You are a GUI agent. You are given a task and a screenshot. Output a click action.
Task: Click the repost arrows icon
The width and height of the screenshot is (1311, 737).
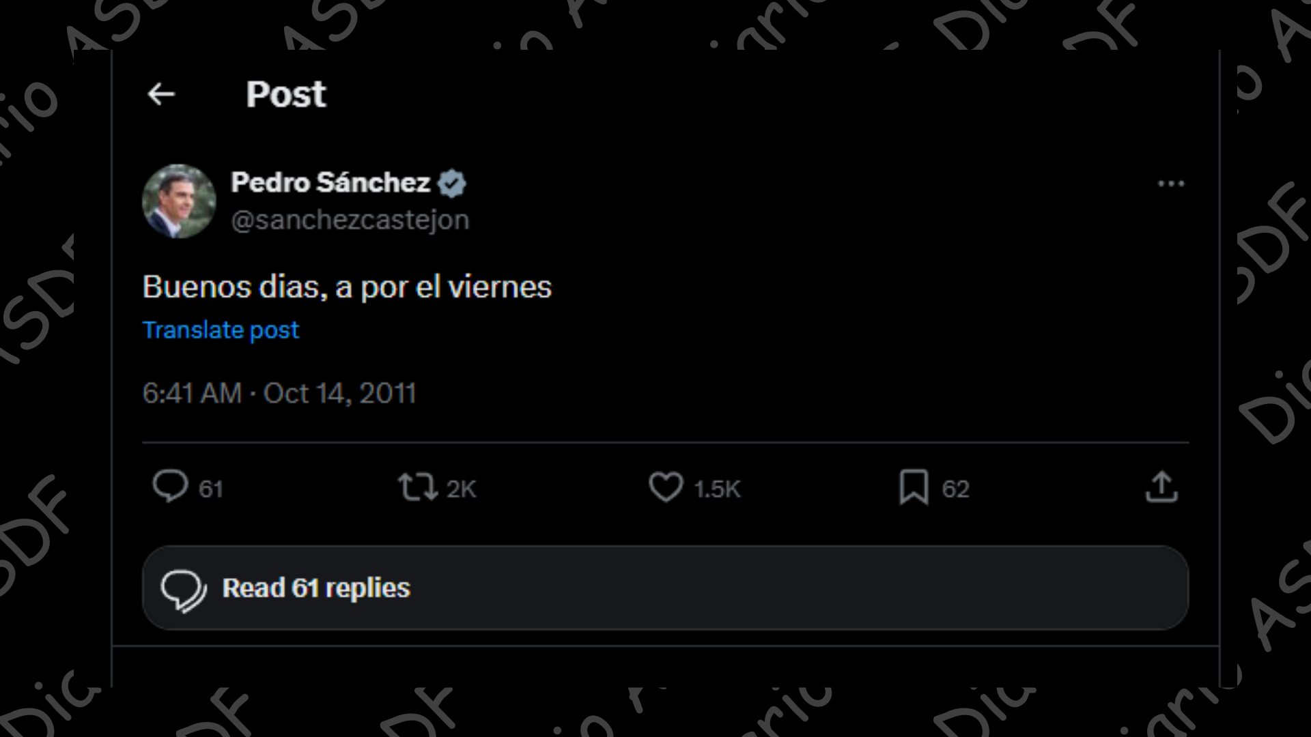(417, 487)
